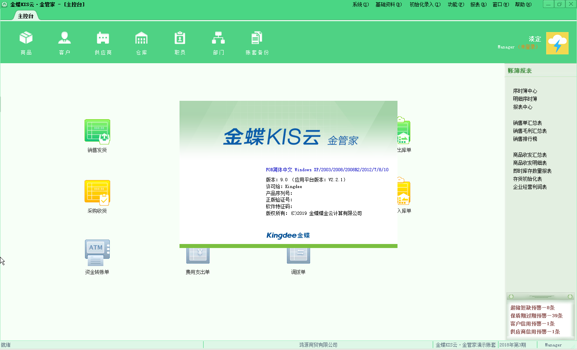This screenshot has width=577, height=350.
Task: View 客户信用预警-1条 alert
Action: coord(533,324)
